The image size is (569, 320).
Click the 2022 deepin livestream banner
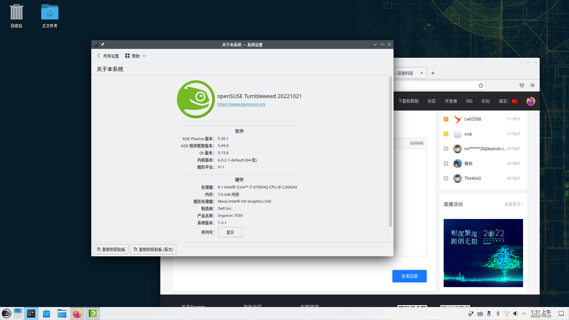pyautogui.click(x=483, y=253)
